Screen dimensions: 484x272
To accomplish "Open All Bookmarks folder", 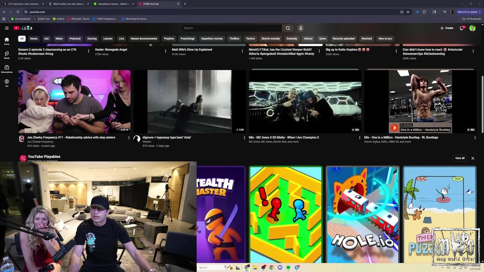I will pos(472,19).
